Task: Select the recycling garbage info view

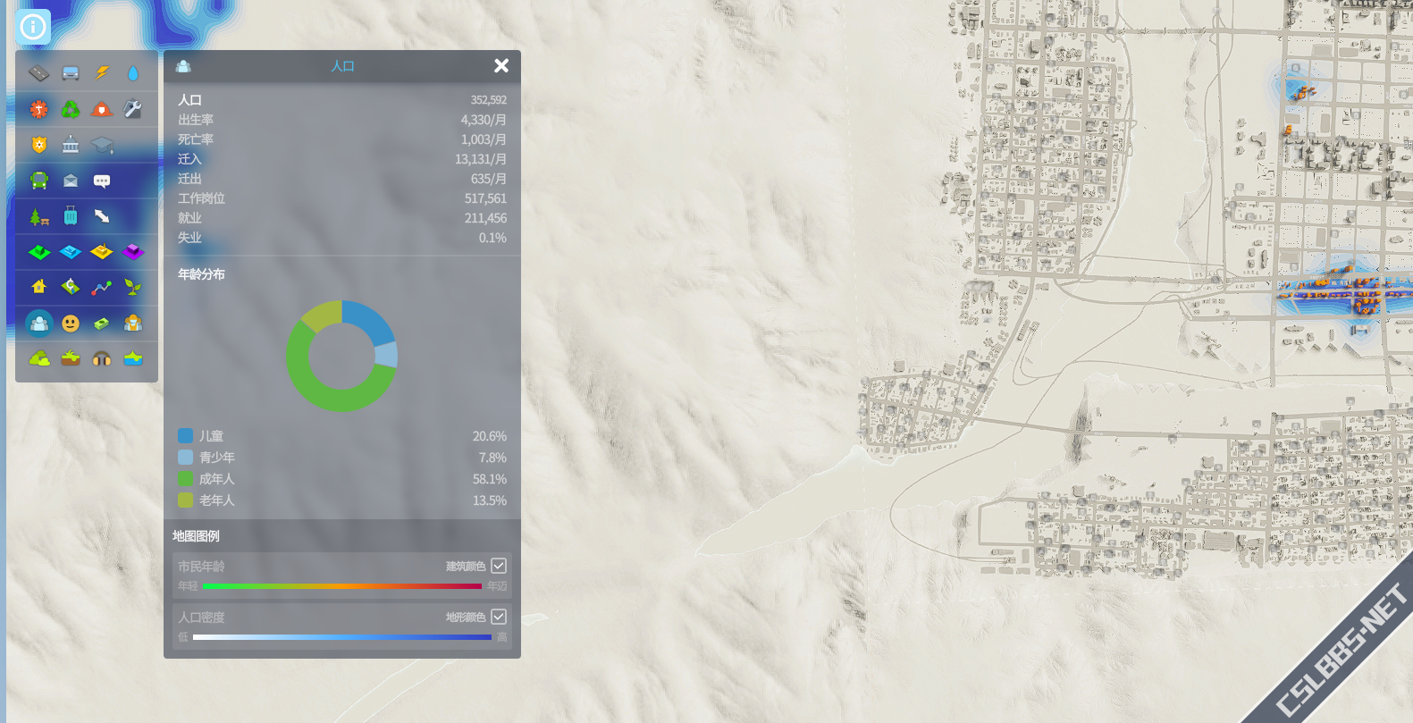Action: [x=71, y=109]
